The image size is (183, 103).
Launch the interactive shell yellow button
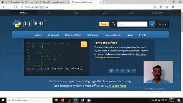coord(83,44)
